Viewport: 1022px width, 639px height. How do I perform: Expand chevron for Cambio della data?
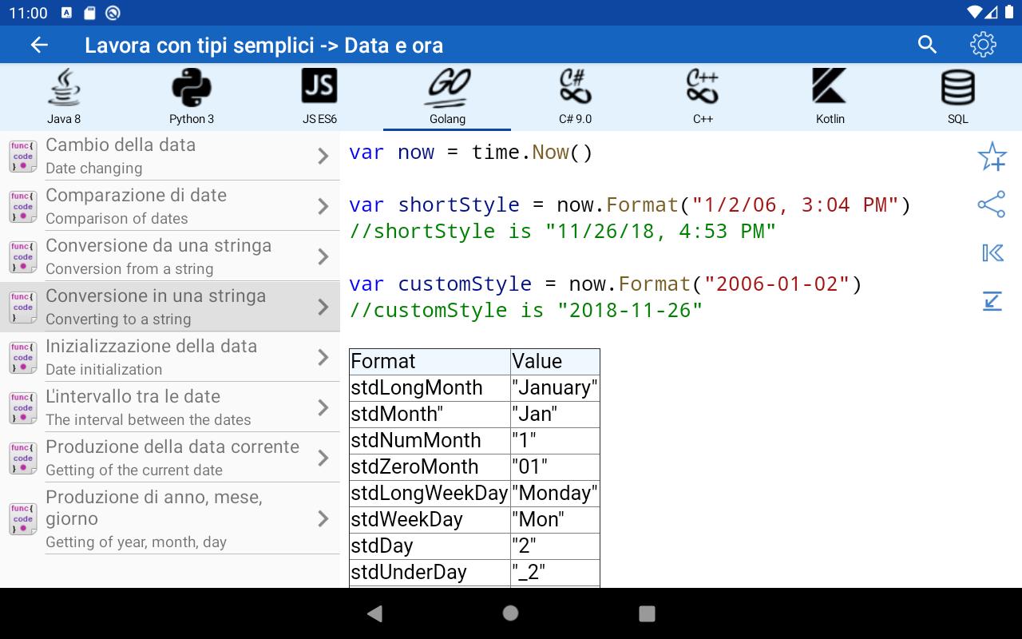click(x=323, y=156)
